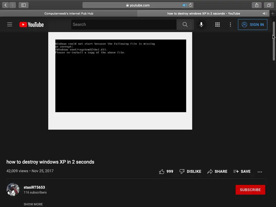276x207 pixels.
Task: Mute audio via address bar speaker icon
Action: click(x=184, y=5)
